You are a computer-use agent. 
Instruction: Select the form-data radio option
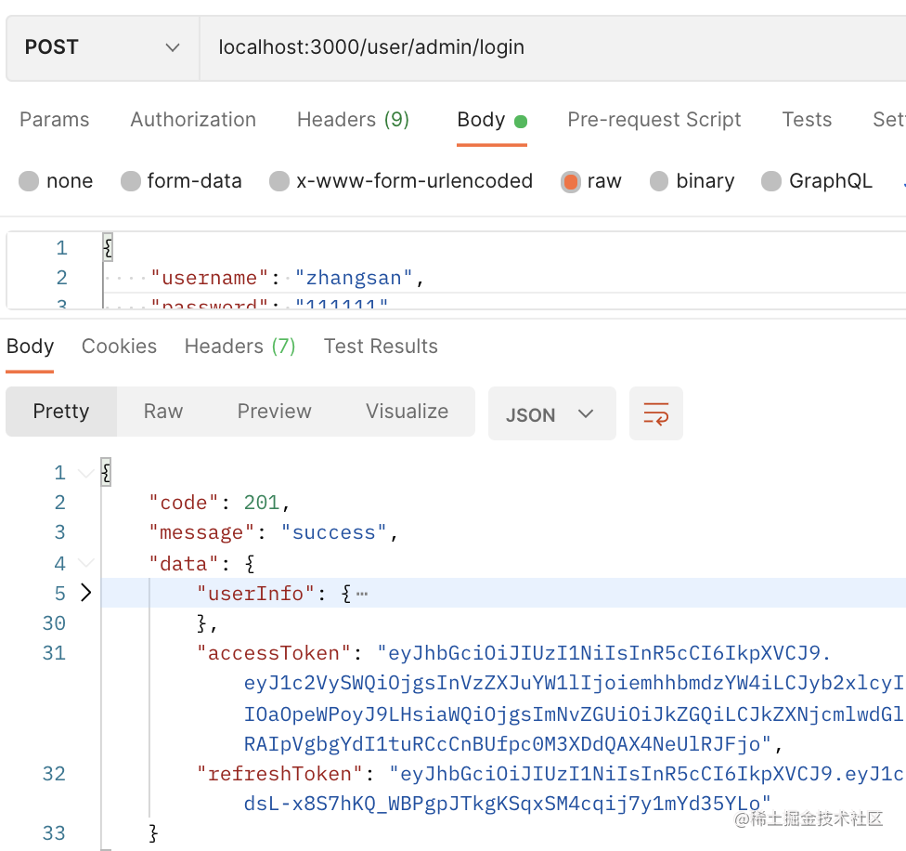pos(131,181)
